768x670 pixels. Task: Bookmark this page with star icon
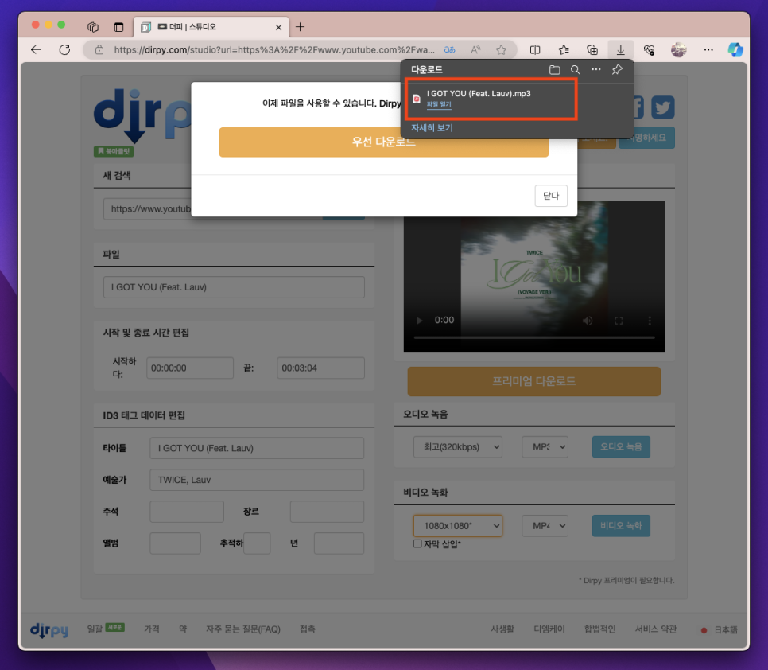501,49
